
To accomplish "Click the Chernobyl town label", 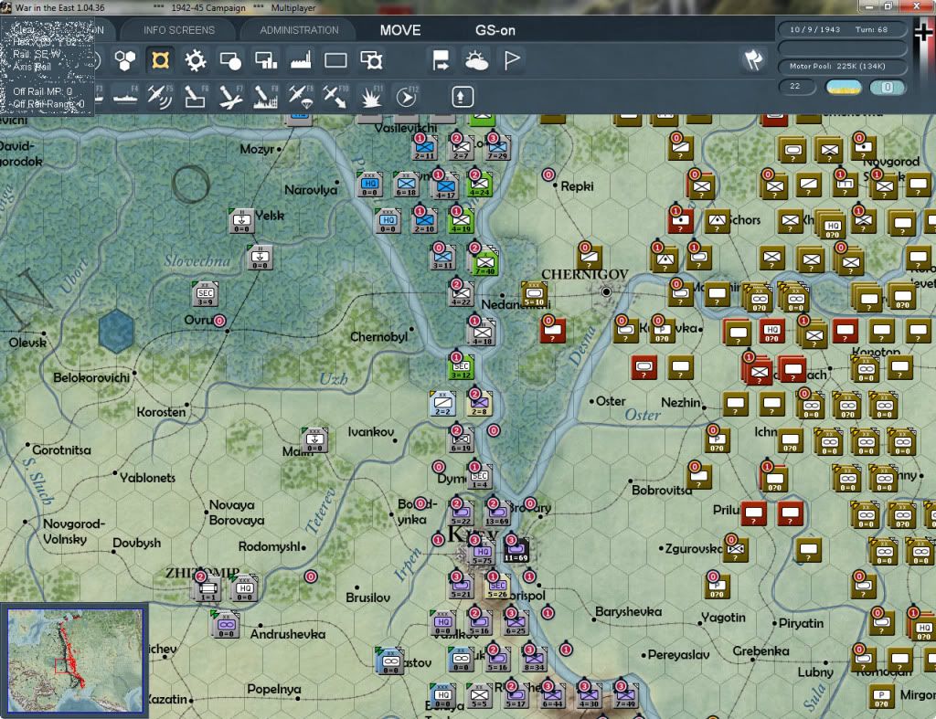I will tap(378, 337).
